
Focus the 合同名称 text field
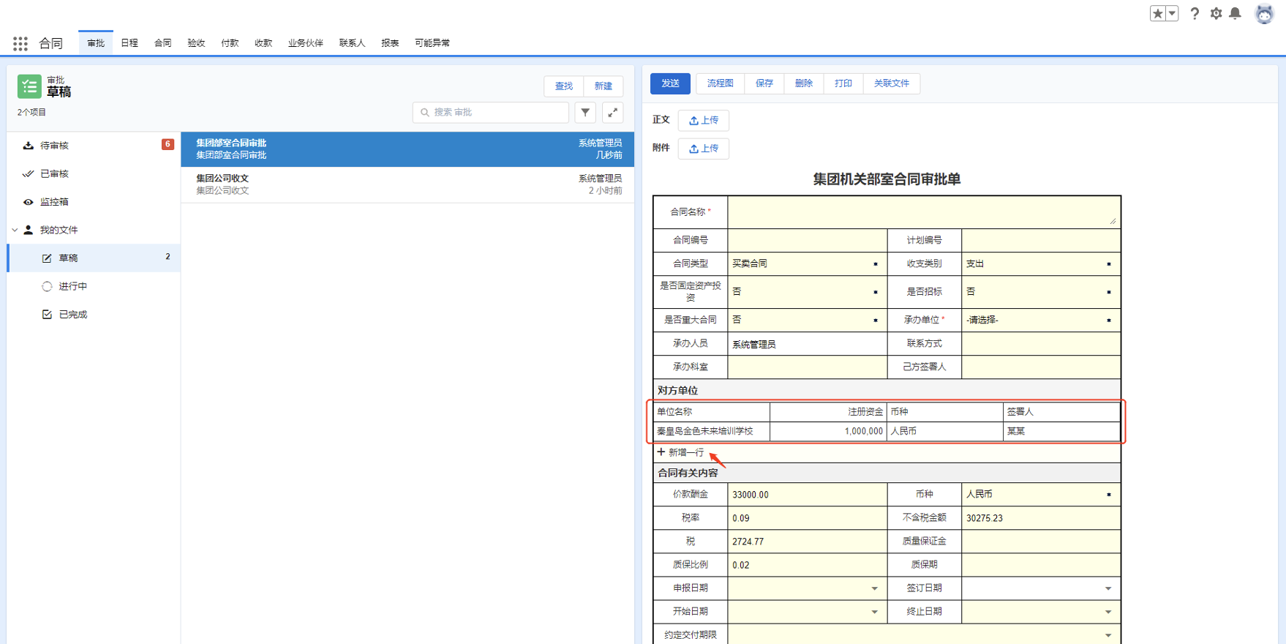924,211
